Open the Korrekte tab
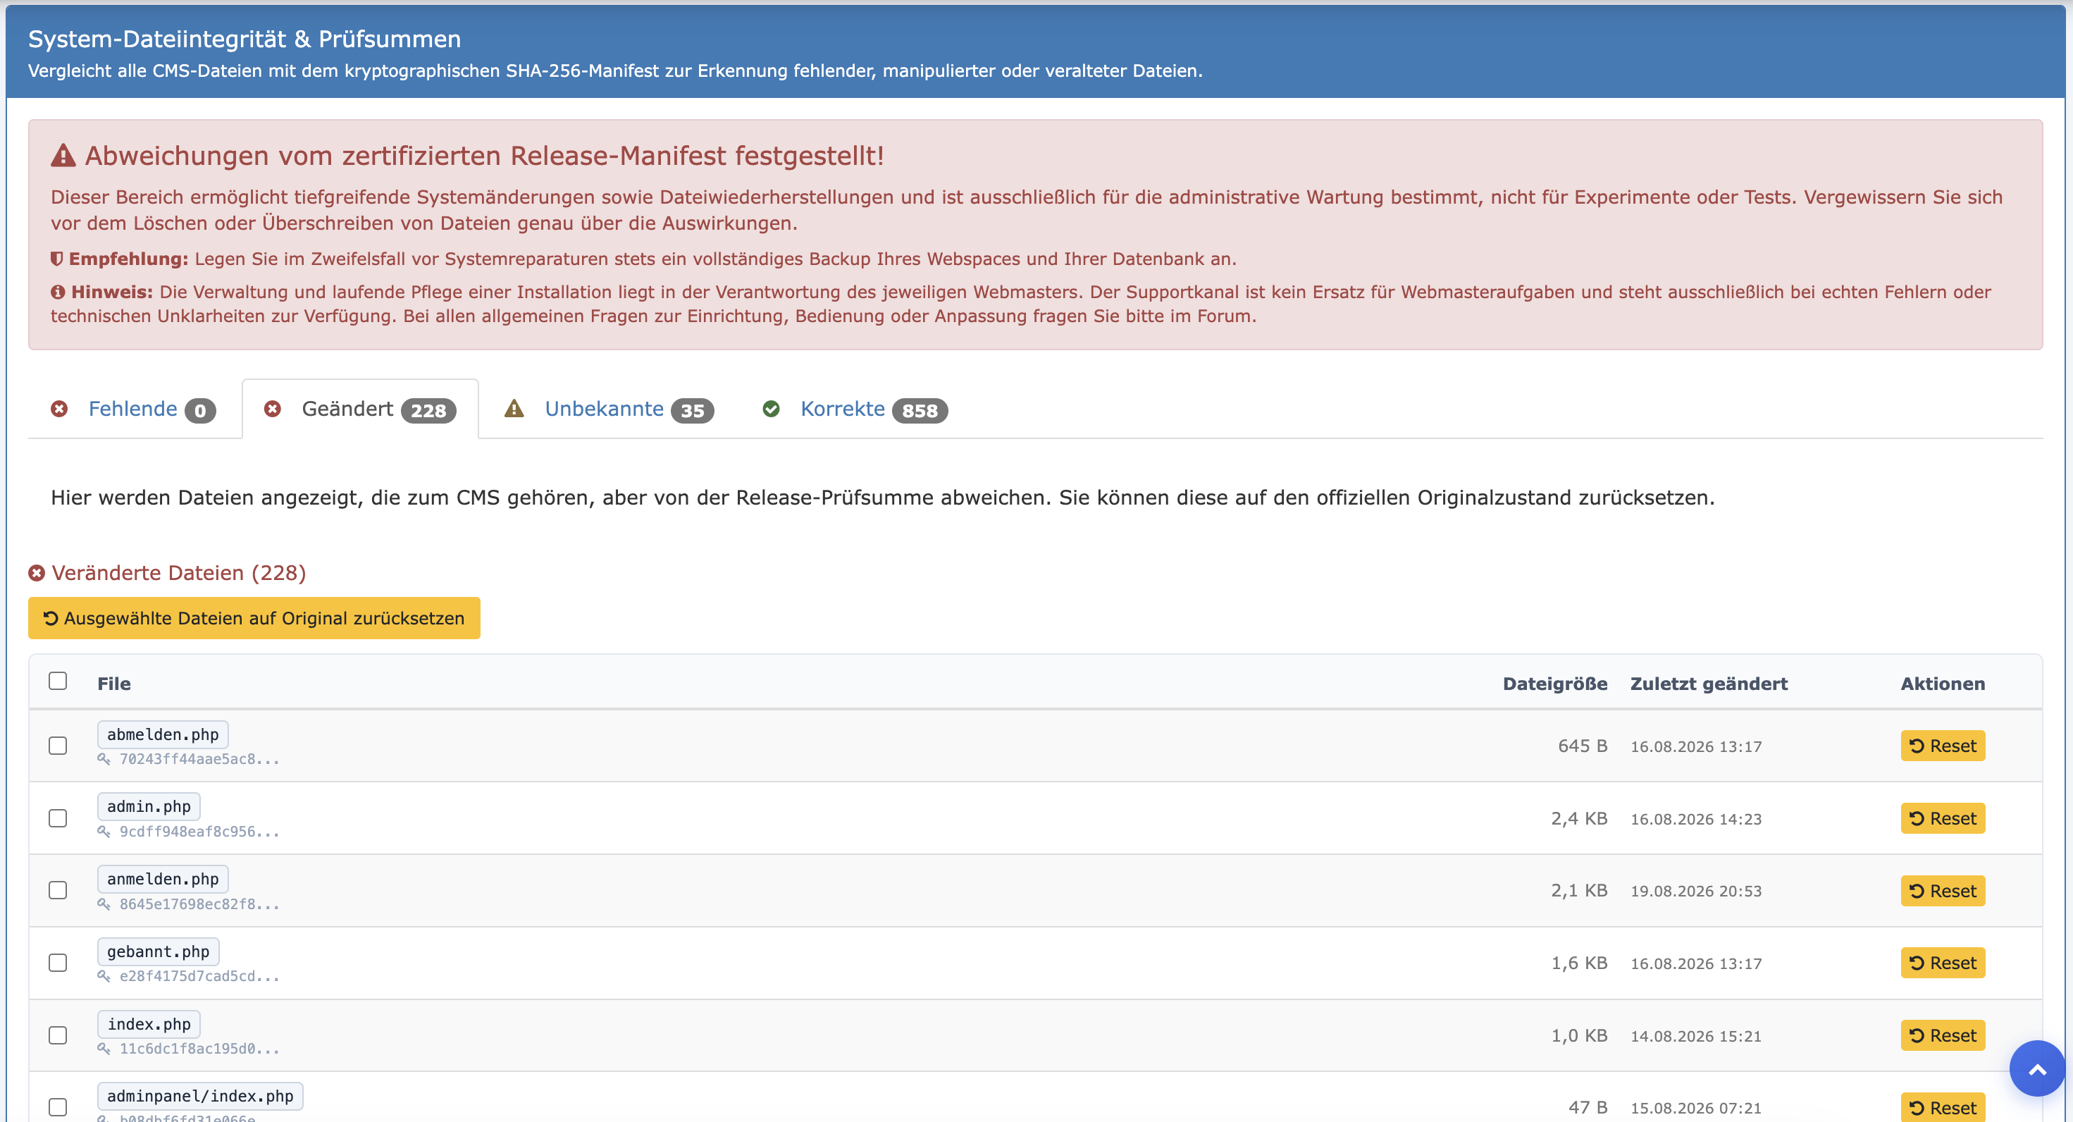2073x1122 pixels. (855, 409)
